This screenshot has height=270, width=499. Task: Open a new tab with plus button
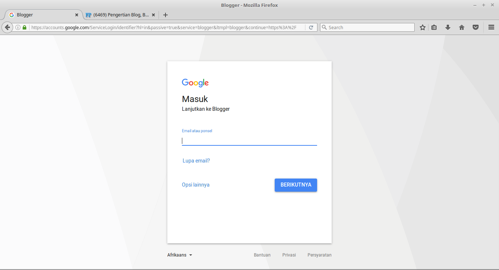(165, 15)
